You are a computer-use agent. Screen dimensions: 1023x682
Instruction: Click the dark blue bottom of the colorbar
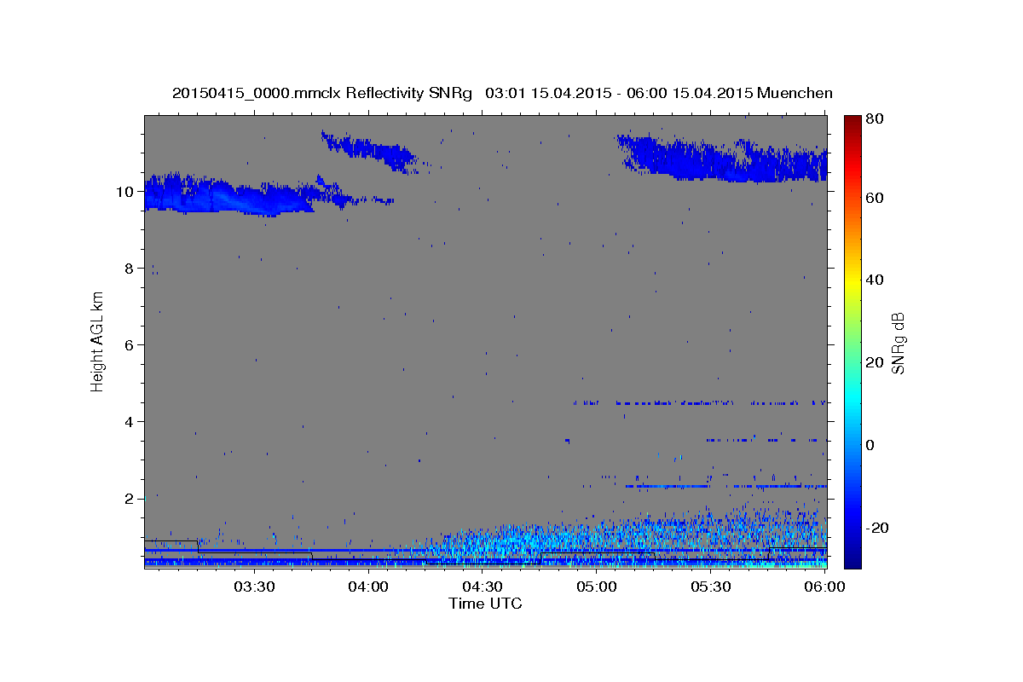point(852,561)
